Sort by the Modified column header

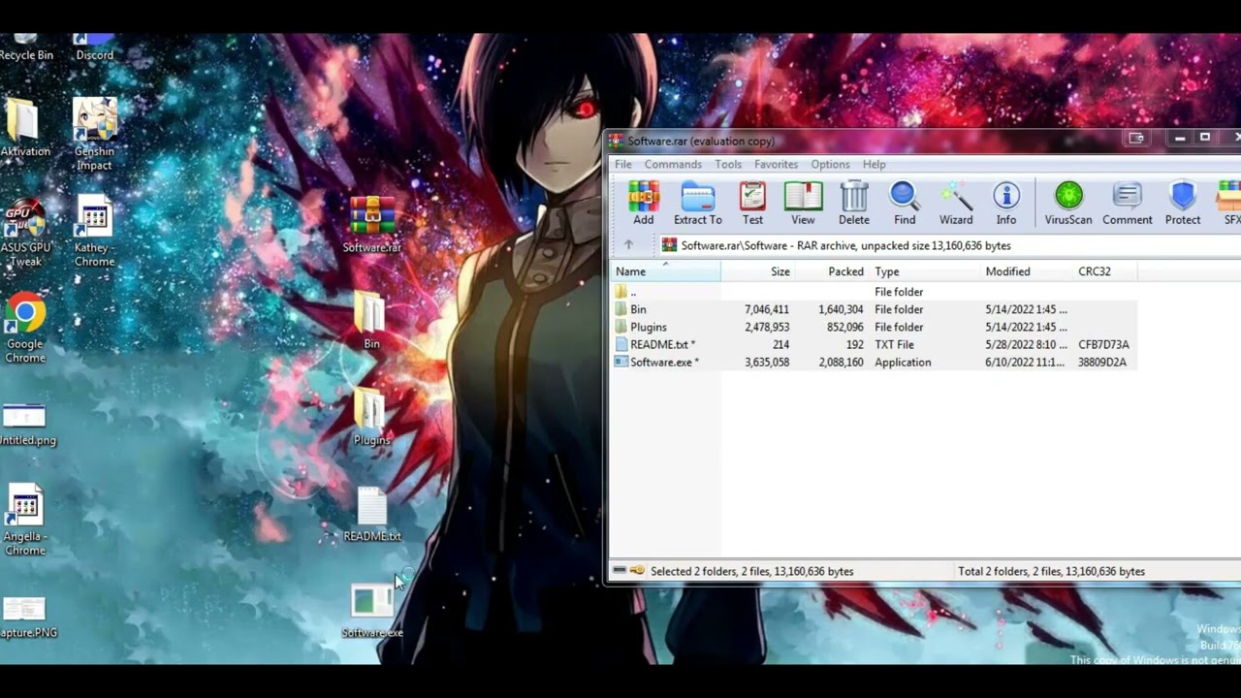(x=1026, y=271)
